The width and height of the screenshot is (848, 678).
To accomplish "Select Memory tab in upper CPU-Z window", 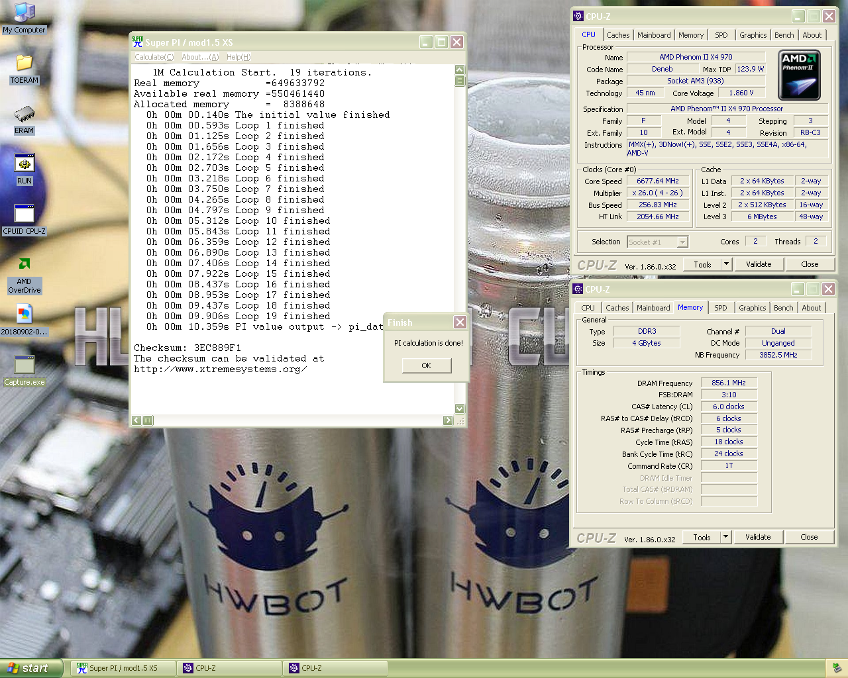I will click(x=691, y=35).
